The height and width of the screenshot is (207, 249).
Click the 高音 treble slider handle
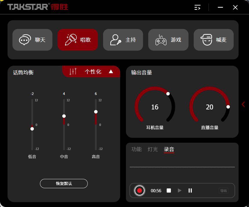[96, 112]
